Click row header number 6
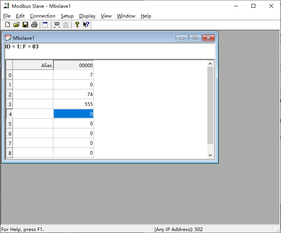281x233 pixels. pyautogui.click(x=10, y=133)
